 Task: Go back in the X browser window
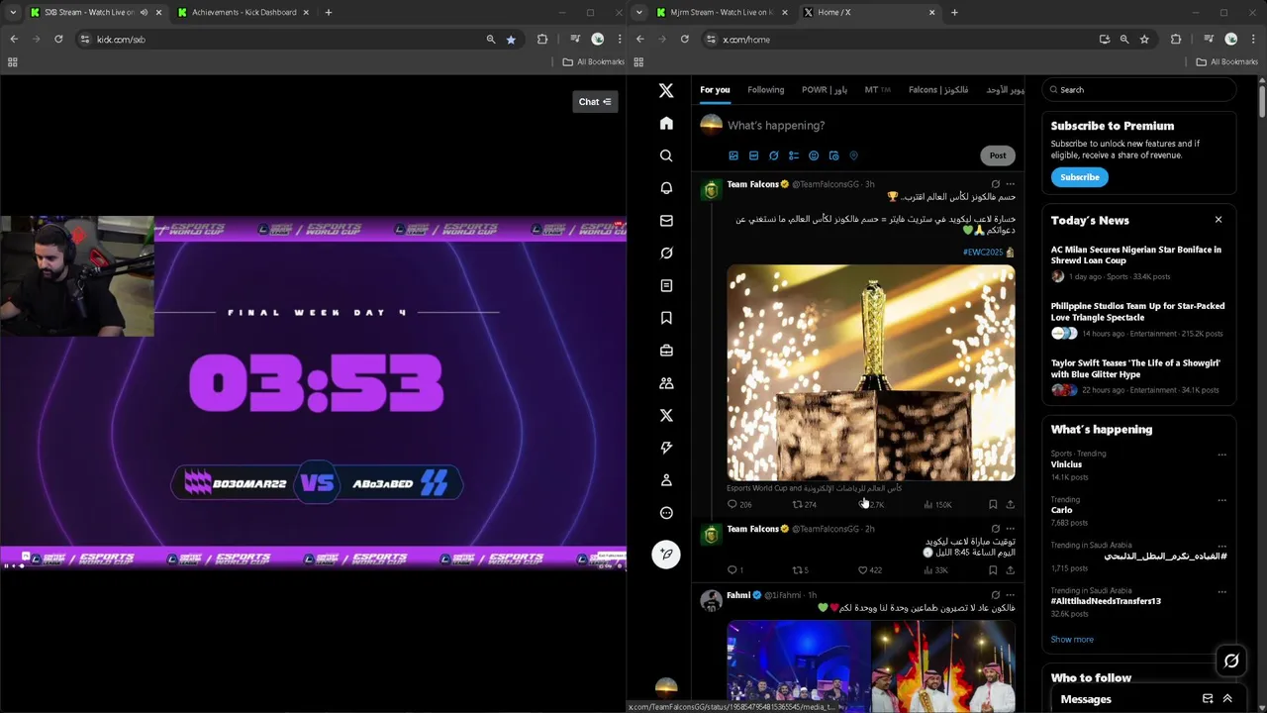640,39
